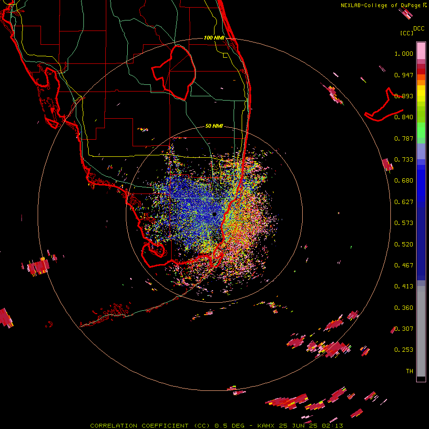This screenshot has width=429, height=429.
Task: Click the Correlation Coefficient caption at the bottom
Action: [216, 426]
